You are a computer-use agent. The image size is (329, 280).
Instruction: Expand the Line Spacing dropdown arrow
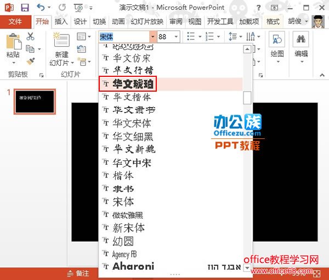(241, 37)
